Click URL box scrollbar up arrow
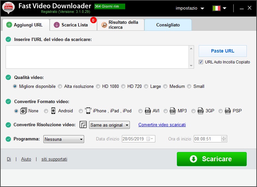Screen dimensions: 257x187 191,49
